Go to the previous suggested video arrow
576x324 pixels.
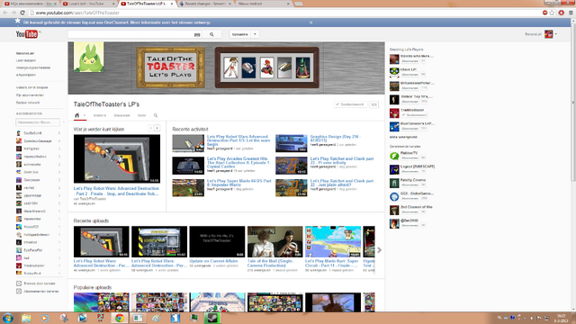[150, 128]
